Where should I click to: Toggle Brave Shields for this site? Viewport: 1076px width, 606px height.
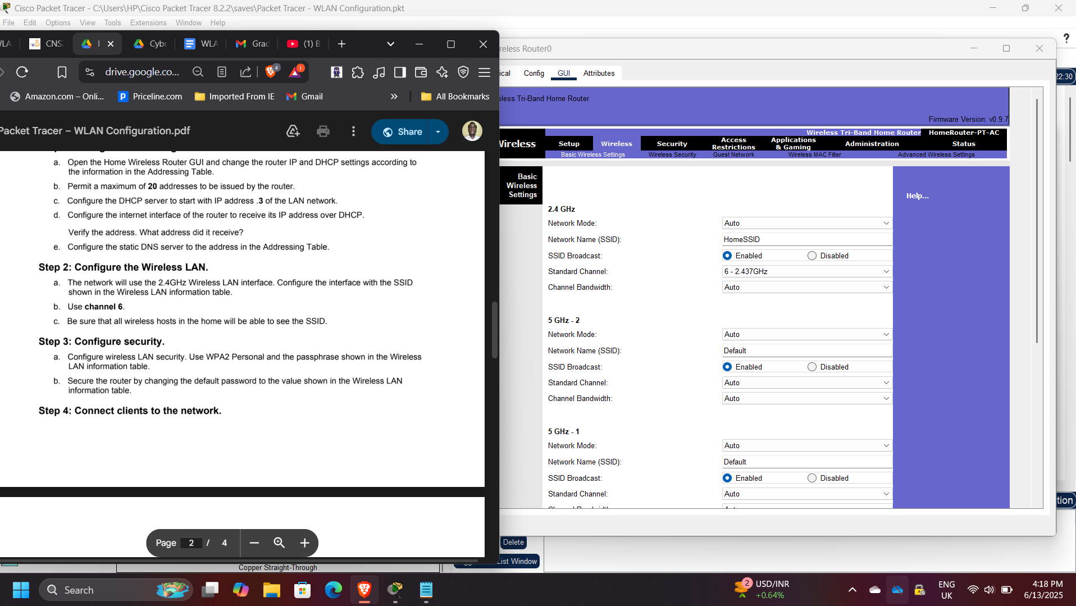[270, 72]
